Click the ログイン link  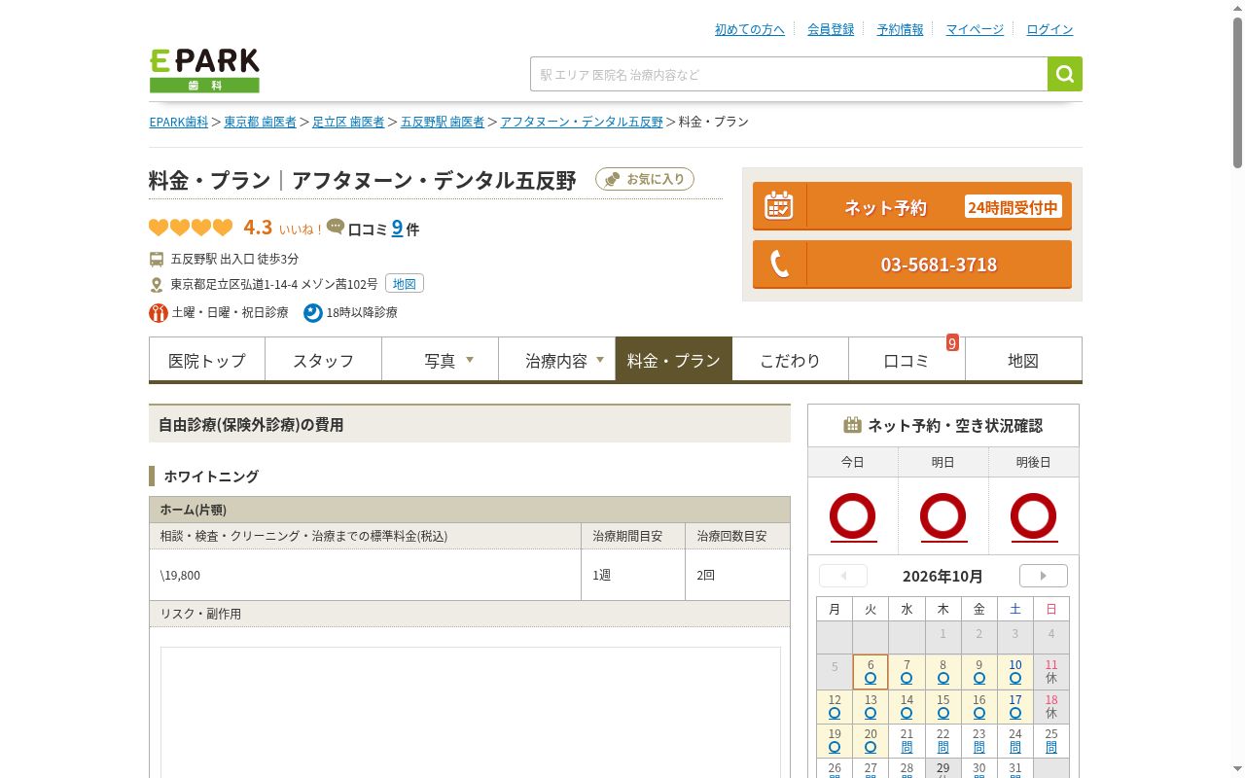1049,29
